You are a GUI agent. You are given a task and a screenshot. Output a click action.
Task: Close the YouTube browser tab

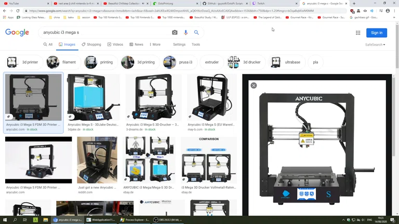[48, 4]
